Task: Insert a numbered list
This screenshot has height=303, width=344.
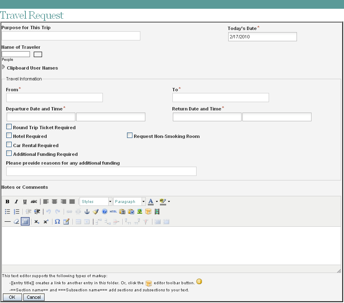Action: (17, 212)
